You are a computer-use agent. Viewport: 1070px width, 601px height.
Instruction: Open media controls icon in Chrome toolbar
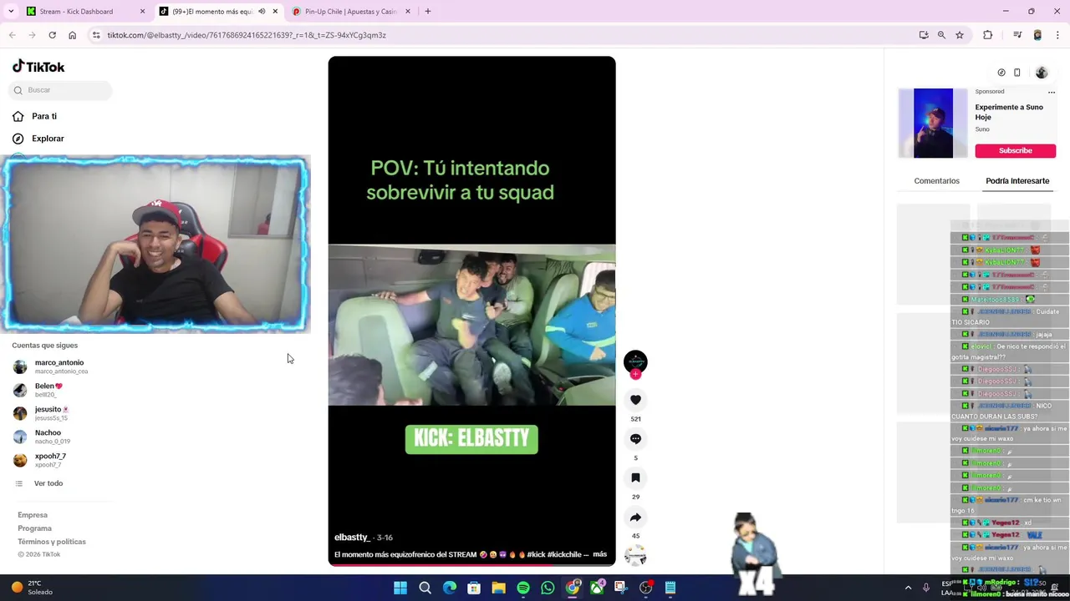click(1017, 35)
